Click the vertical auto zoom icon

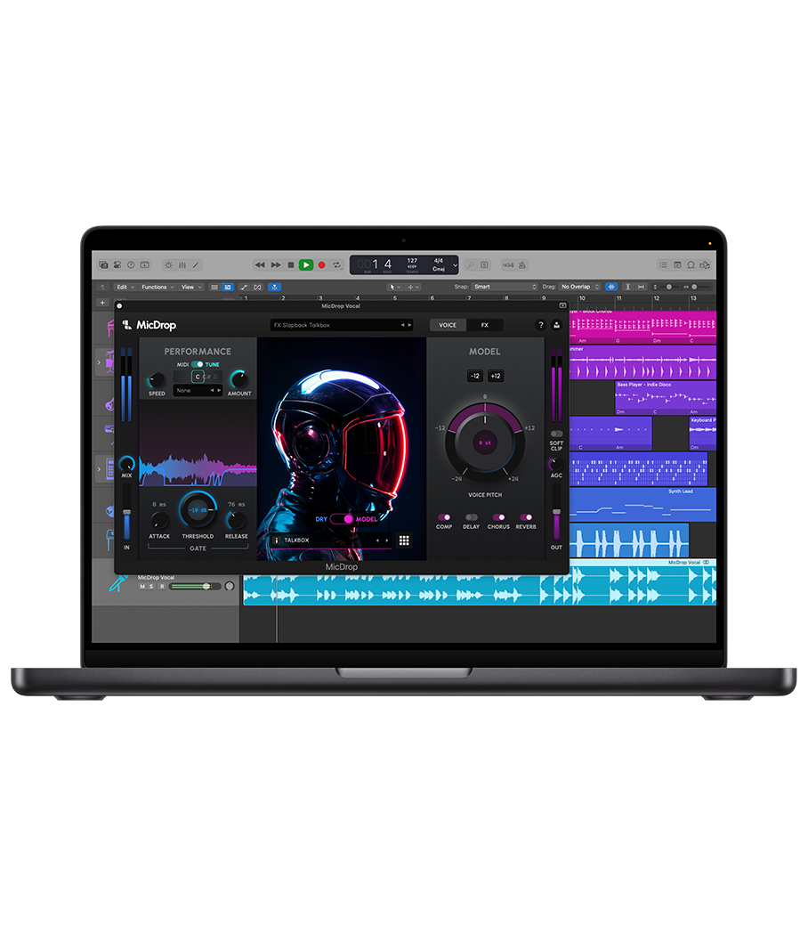(627, 287)
